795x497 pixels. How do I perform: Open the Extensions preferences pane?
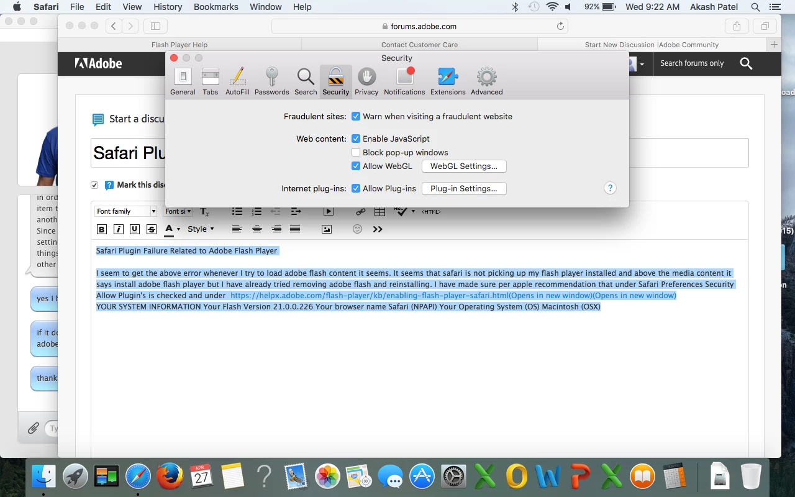[448, 81]
